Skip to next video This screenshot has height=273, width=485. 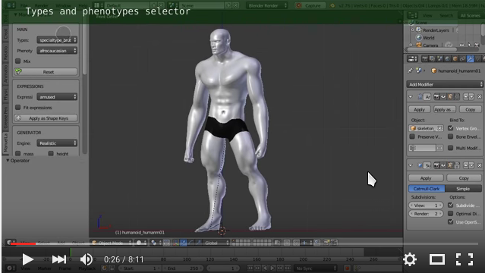click(x=58, y=259)
